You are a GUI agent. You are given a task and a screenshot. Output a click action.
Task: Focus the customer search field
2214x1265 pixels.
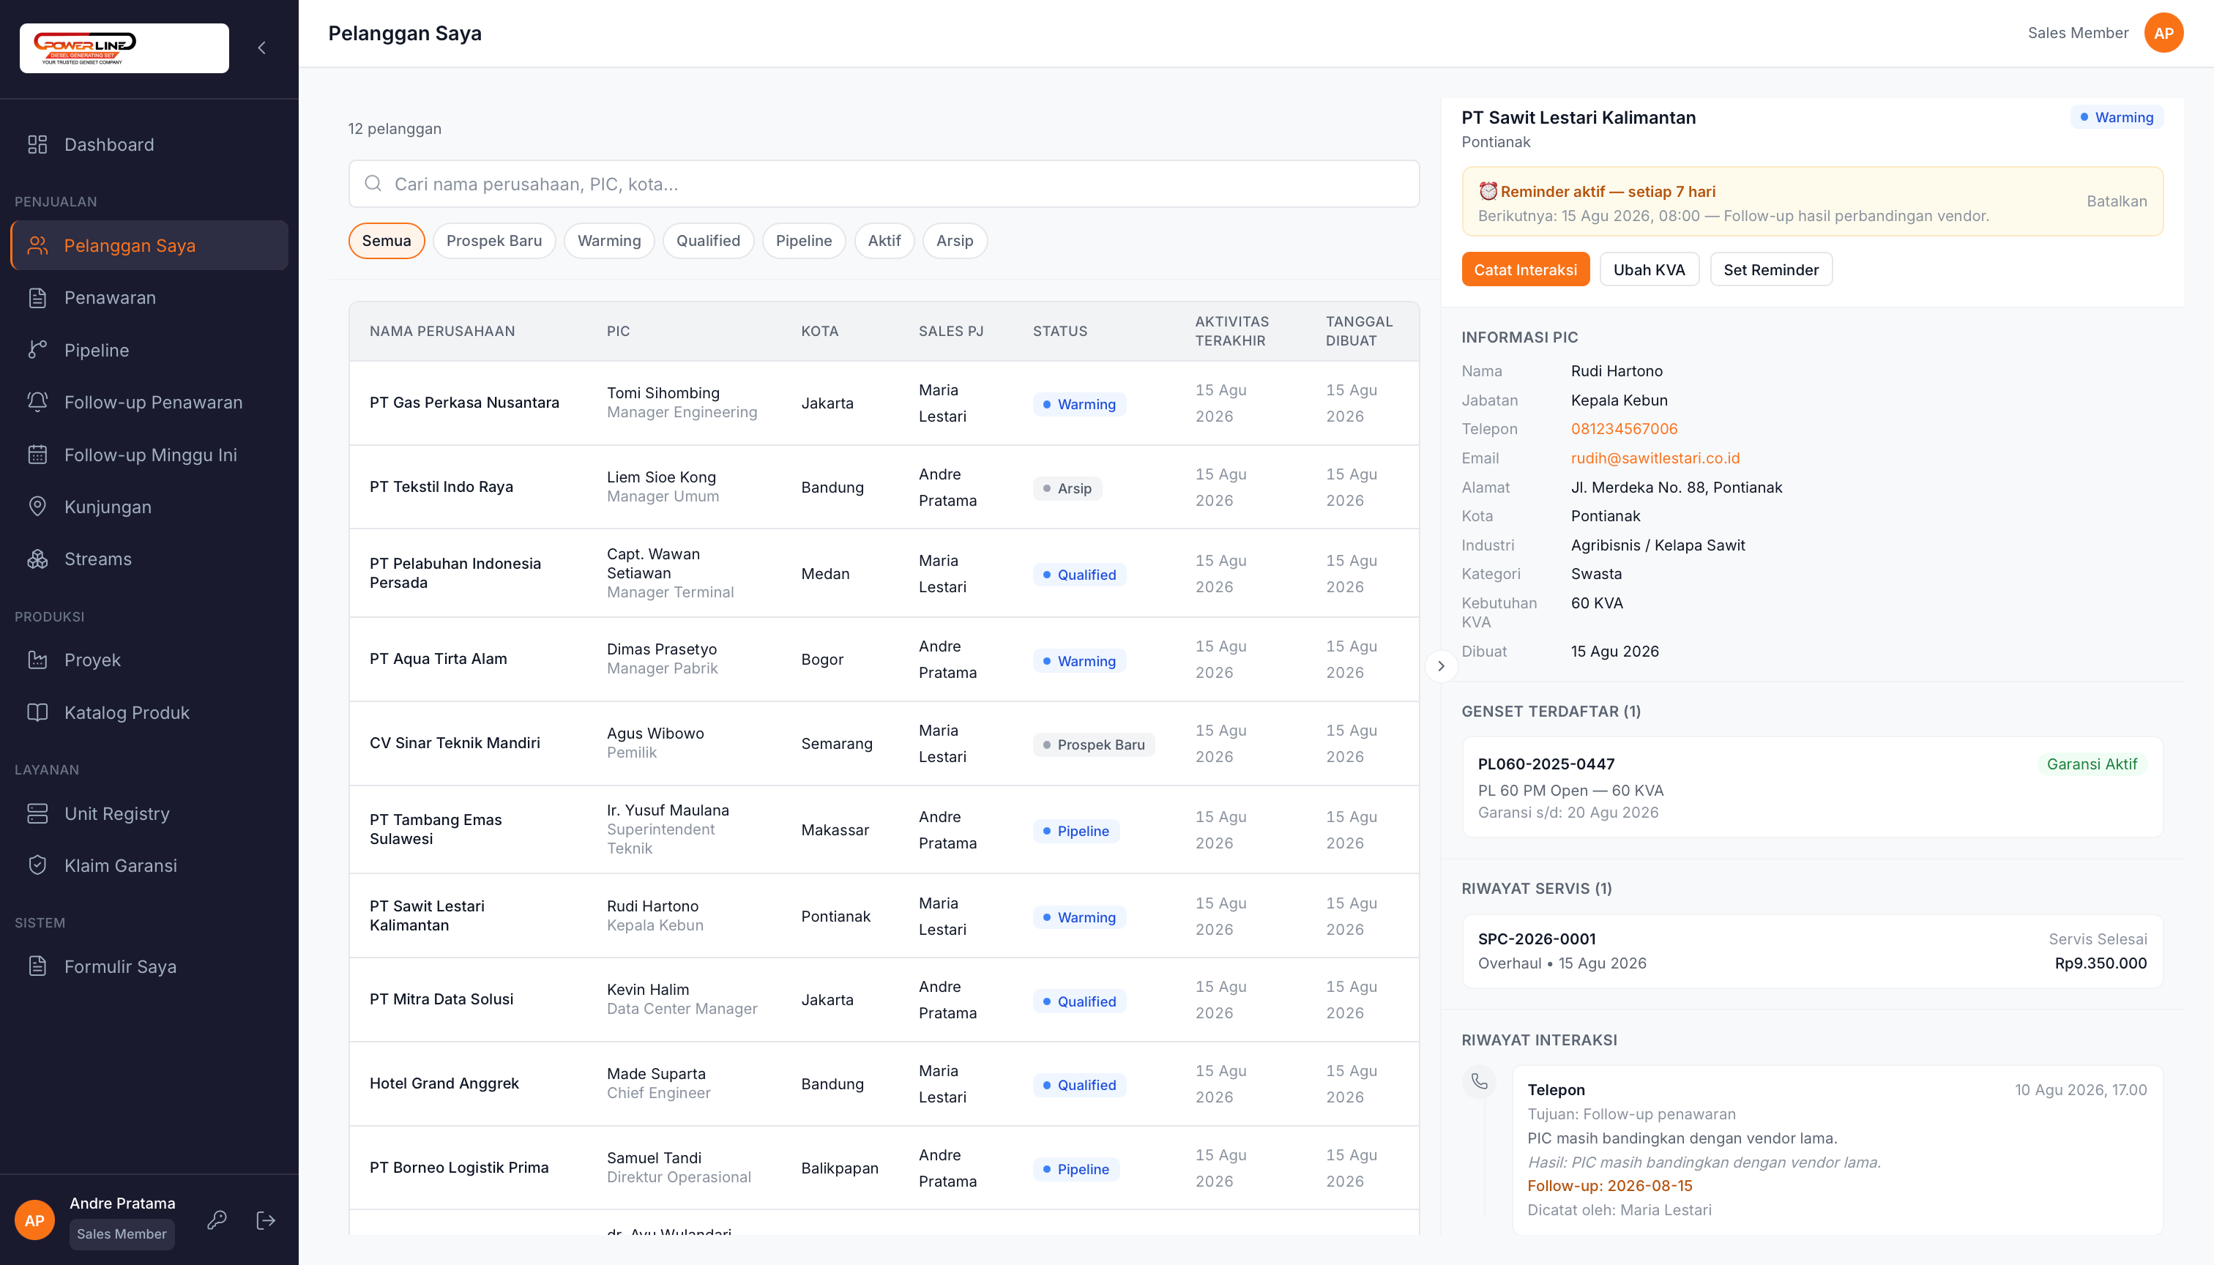884,183
